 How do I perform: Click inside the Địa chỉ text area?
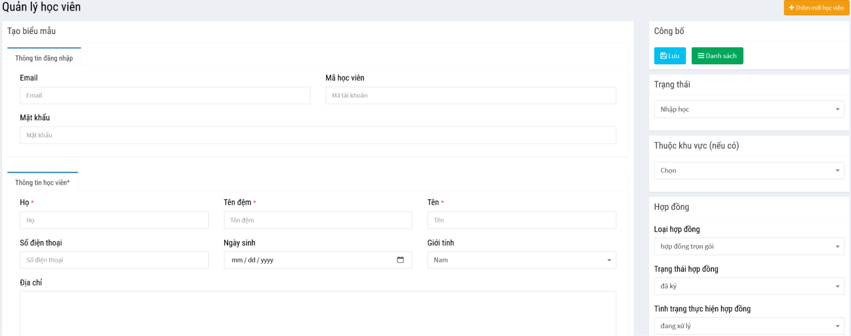[x=318, y=313]
